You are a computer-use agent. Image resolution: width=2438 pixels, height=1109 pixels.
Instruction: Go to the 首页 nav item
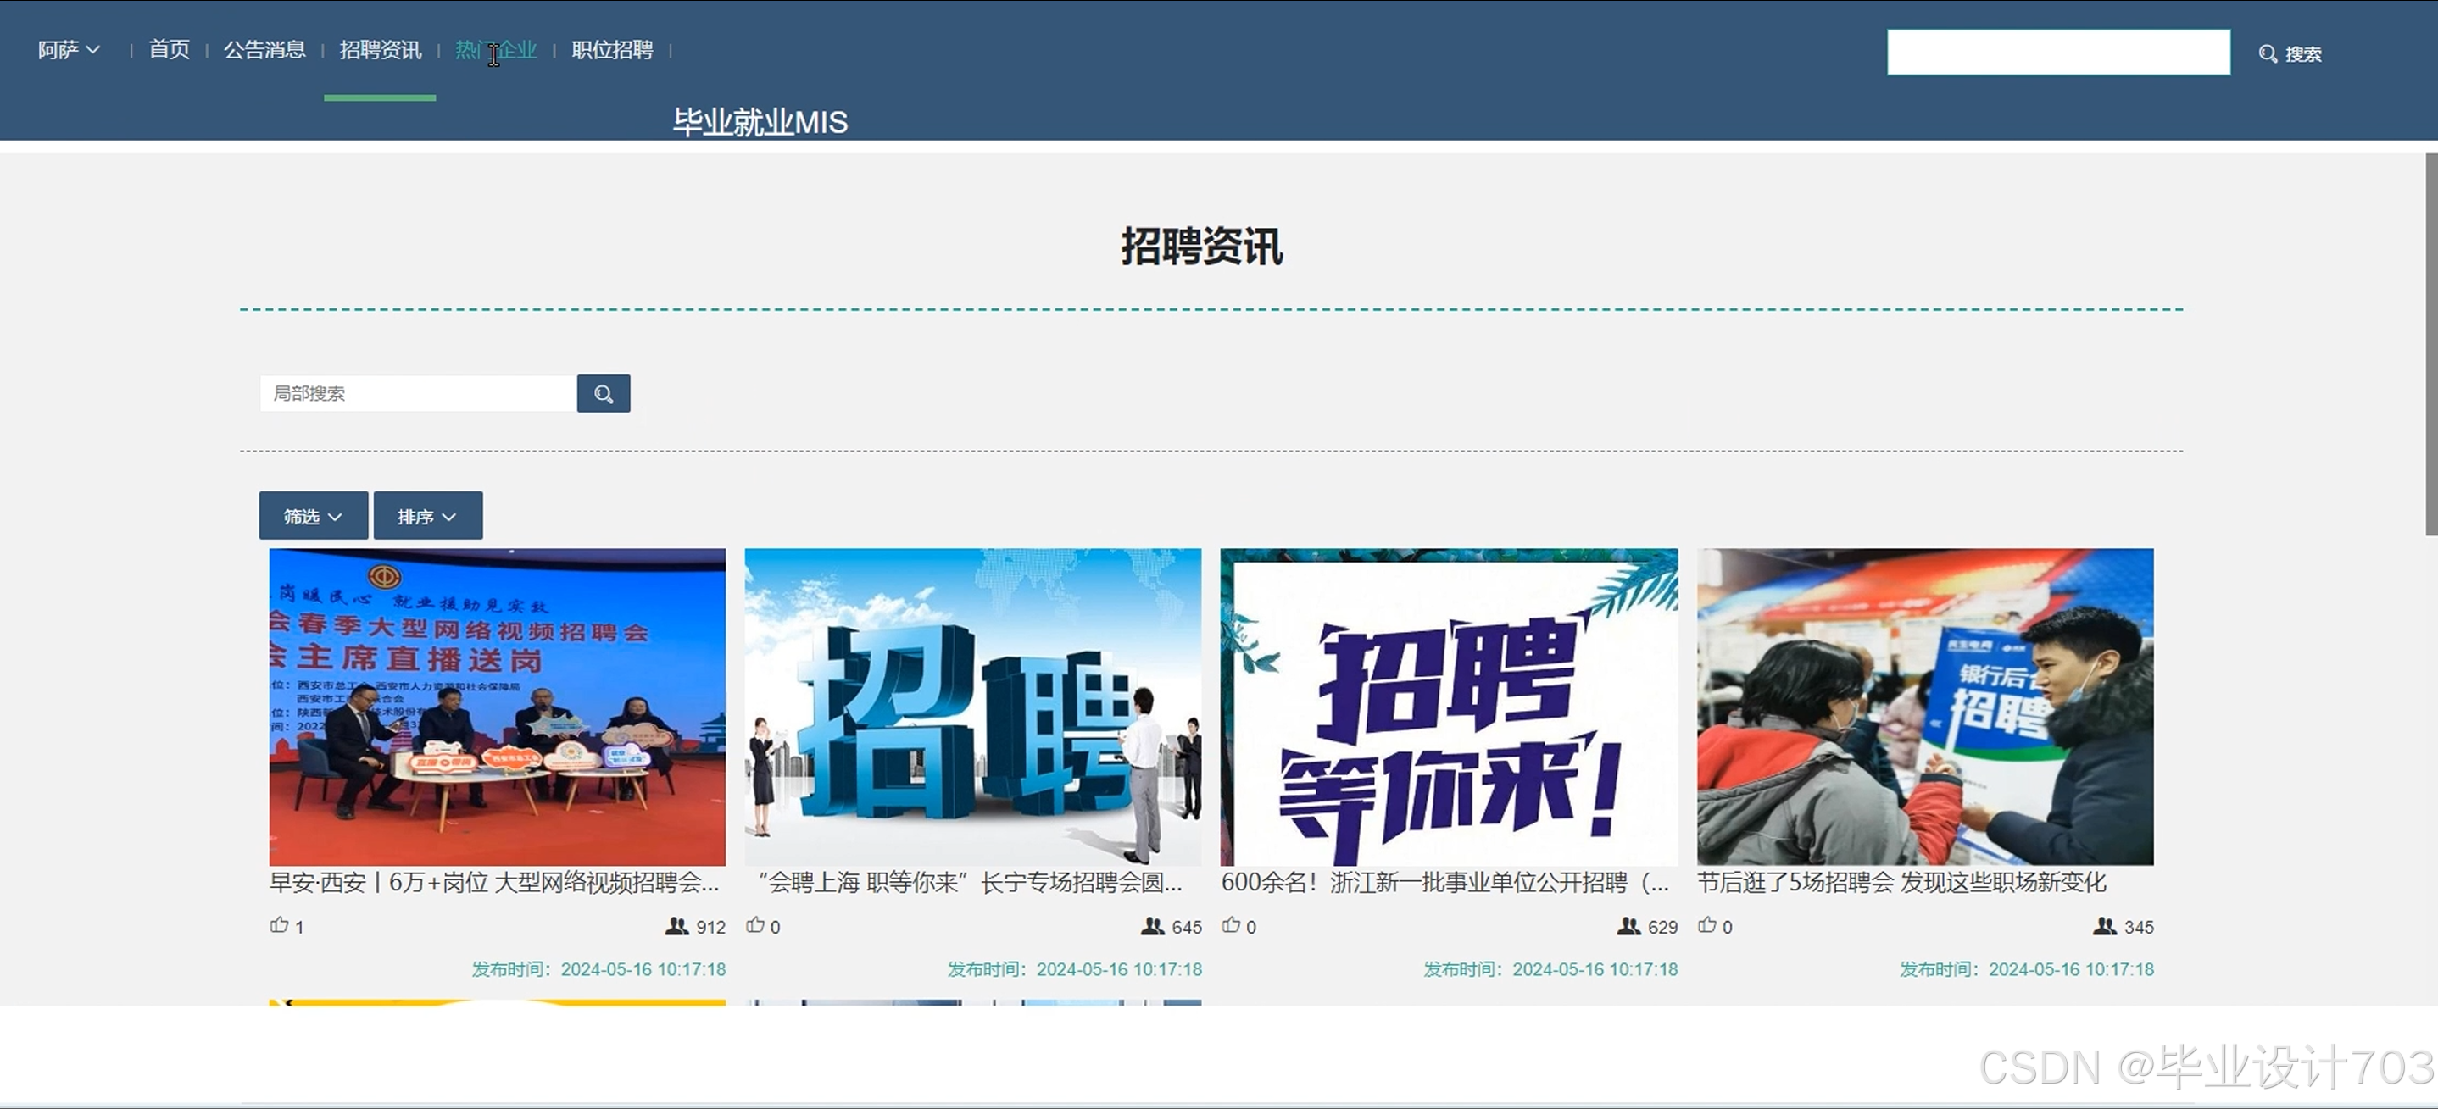point(170,50)
